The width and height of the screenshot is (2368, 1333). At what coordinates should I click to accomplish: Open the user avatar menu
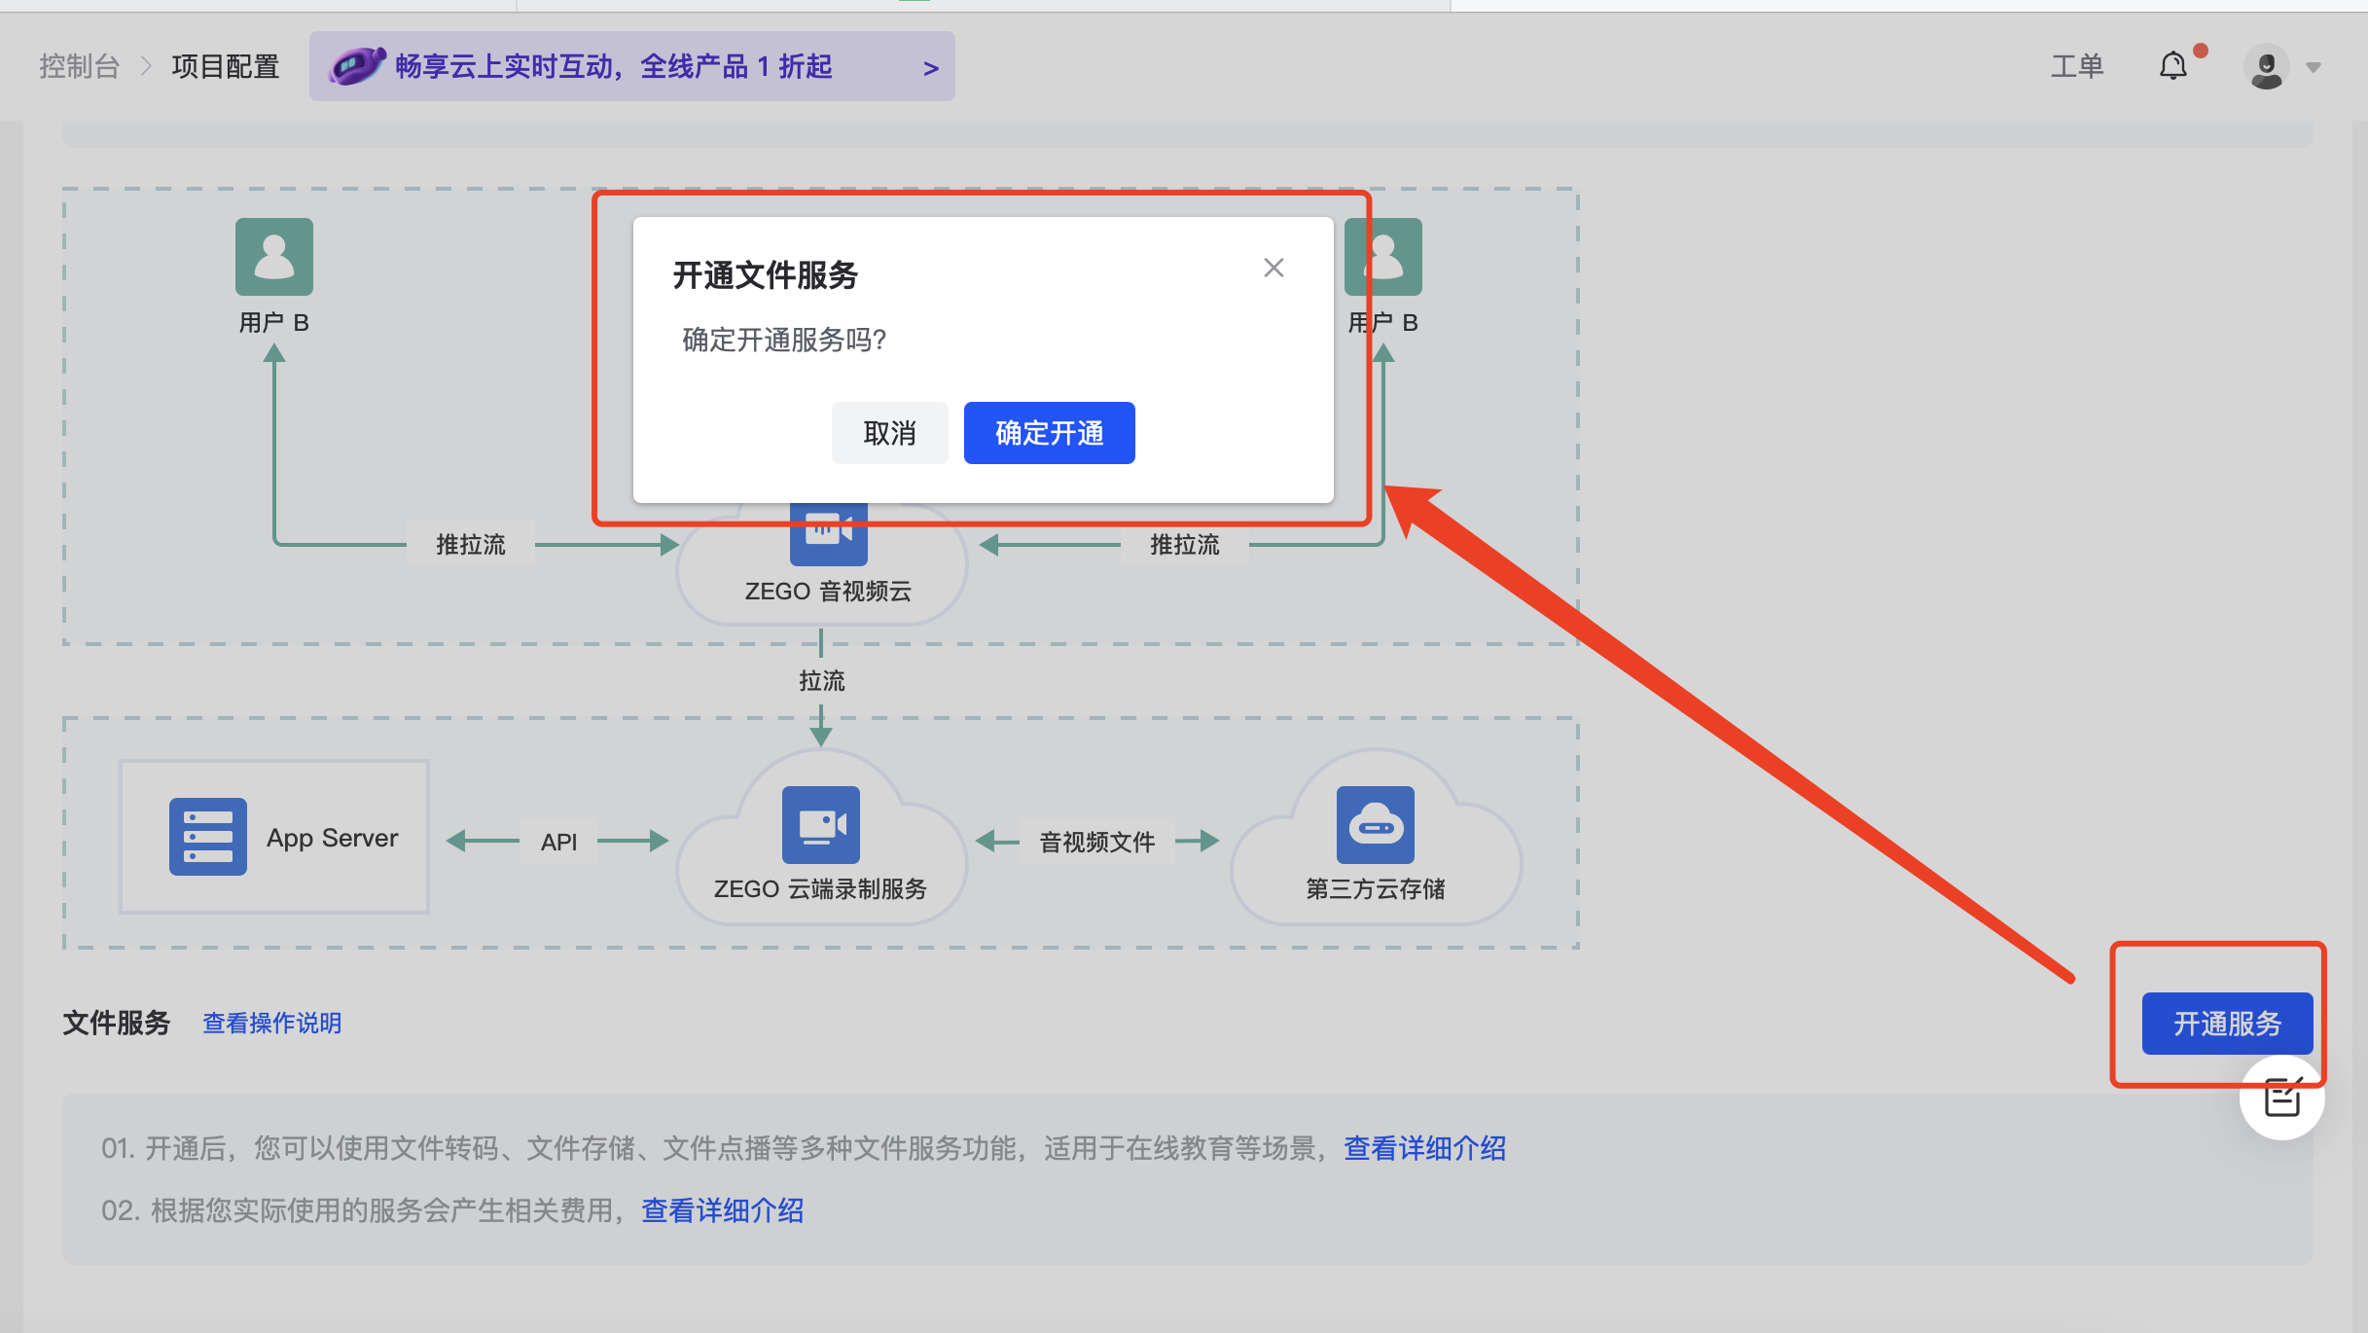click(2266, 67)
